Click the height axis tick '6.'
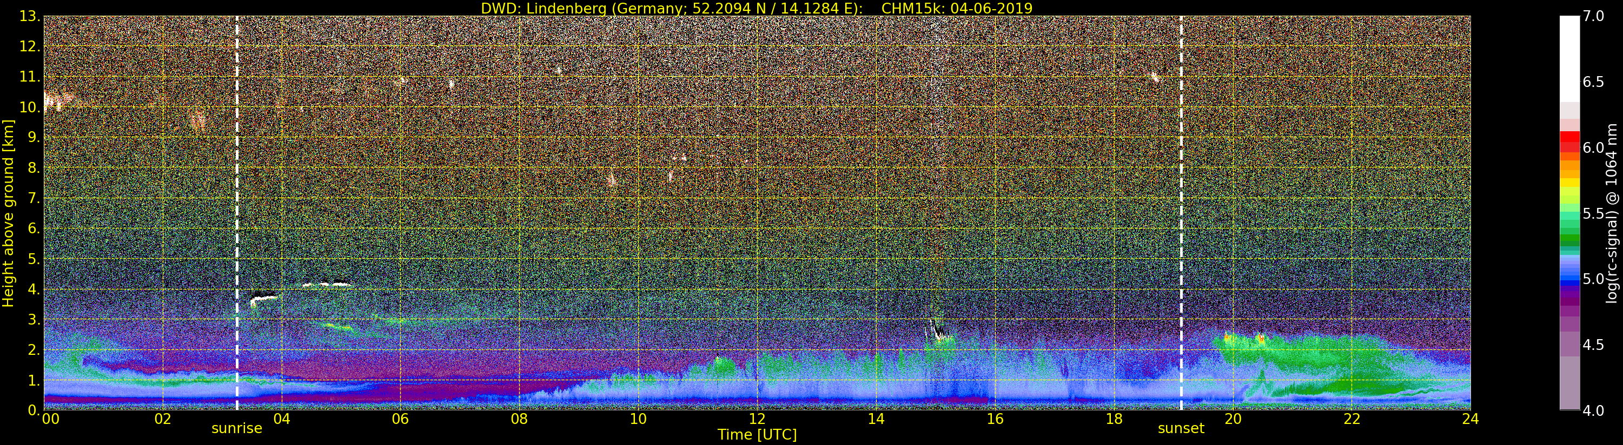Screen dimensions: 1623x445 pyautogui.click(x=34, y=228)
